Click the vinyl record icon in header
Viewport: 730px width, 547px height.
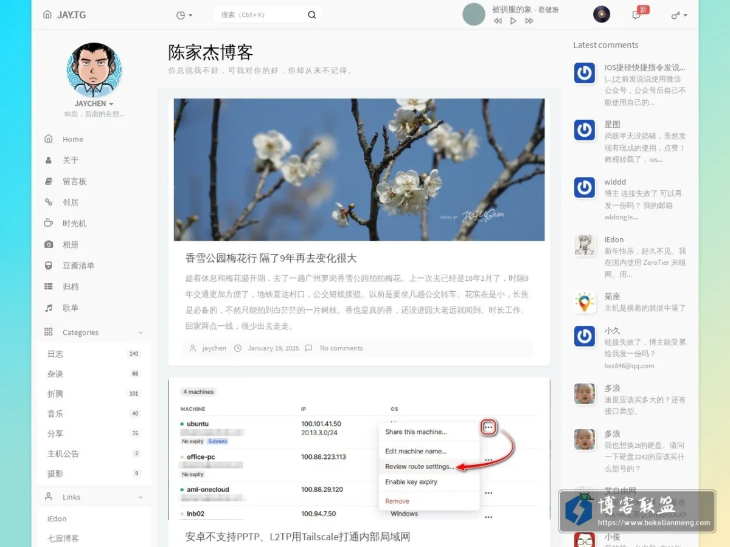click(x=602, y=15)
